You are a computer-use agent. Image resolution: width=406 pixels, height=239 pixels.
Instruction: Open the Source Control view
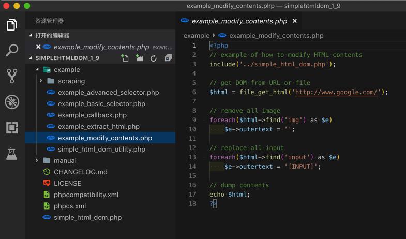12,76
